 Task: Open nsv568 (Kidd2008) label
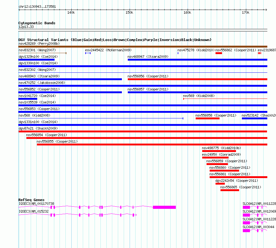34,115
